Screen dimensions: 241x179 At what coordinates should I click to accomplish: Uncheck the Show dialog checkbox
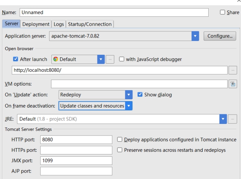[140, 95]
